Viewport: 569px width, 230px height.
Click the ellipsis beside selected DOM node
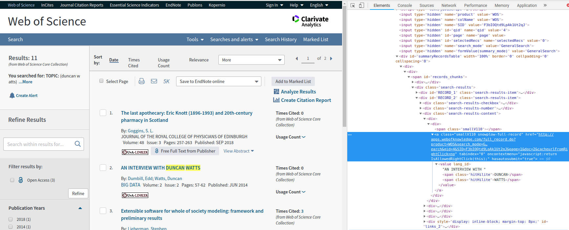350,135
